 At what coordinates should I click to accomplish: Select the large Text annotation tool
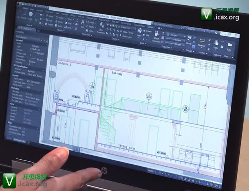(x=82, y=24)
